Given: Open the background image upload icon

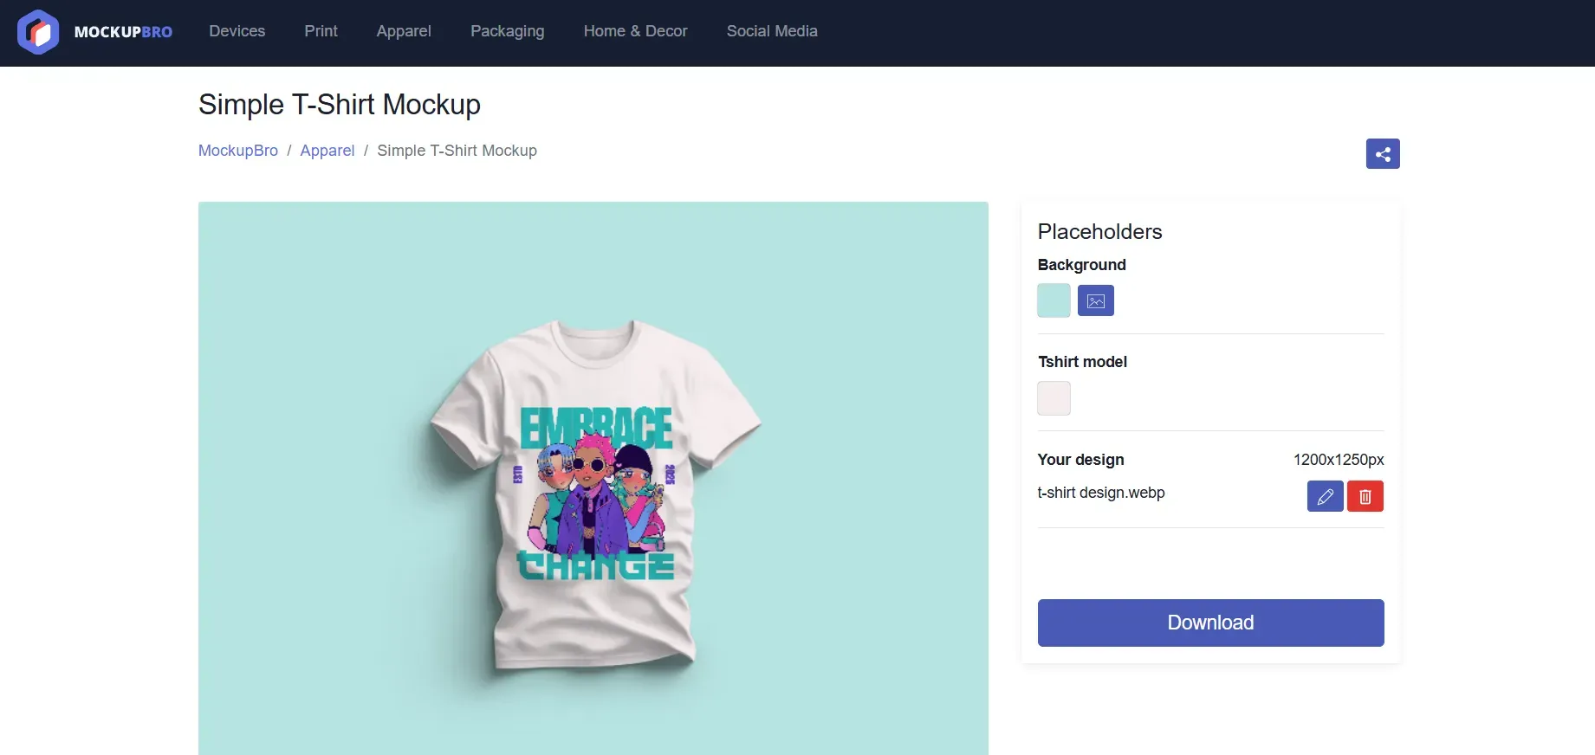Looking at the screenshot, I should pyautogui.click(x=1095, y=301).
